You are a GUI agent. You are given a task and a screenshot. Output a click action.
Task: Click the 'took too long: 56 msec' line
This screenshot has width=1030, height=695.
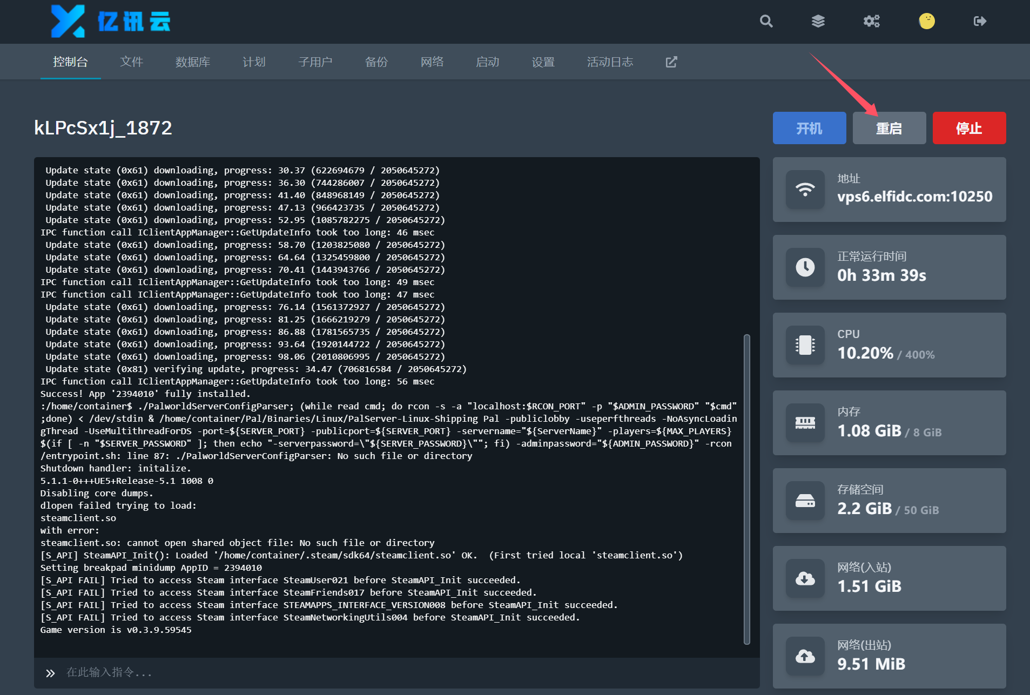tap(237, 381)
